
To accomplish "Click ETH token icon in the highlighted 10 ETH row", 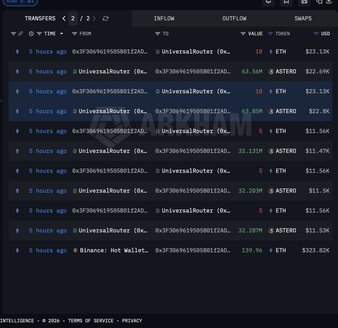I will (x=271, y=92).
